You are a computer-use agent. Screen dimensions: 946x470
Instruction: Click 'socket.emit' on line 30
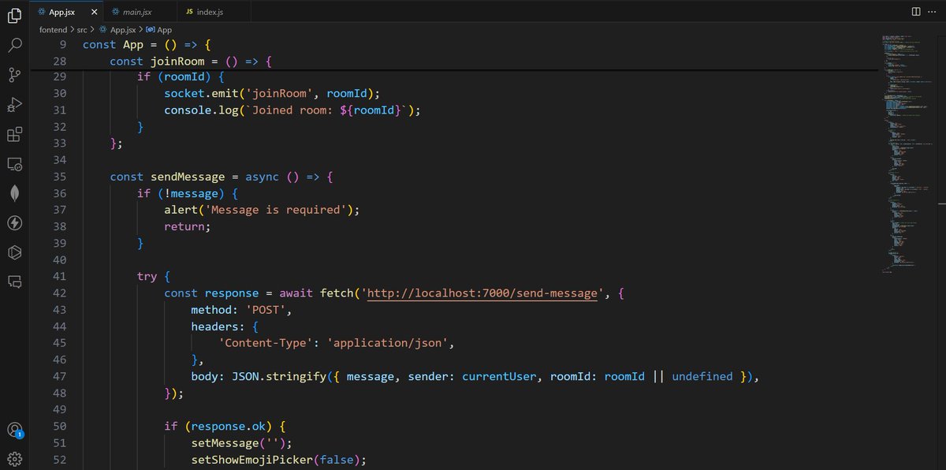(201, 94)
